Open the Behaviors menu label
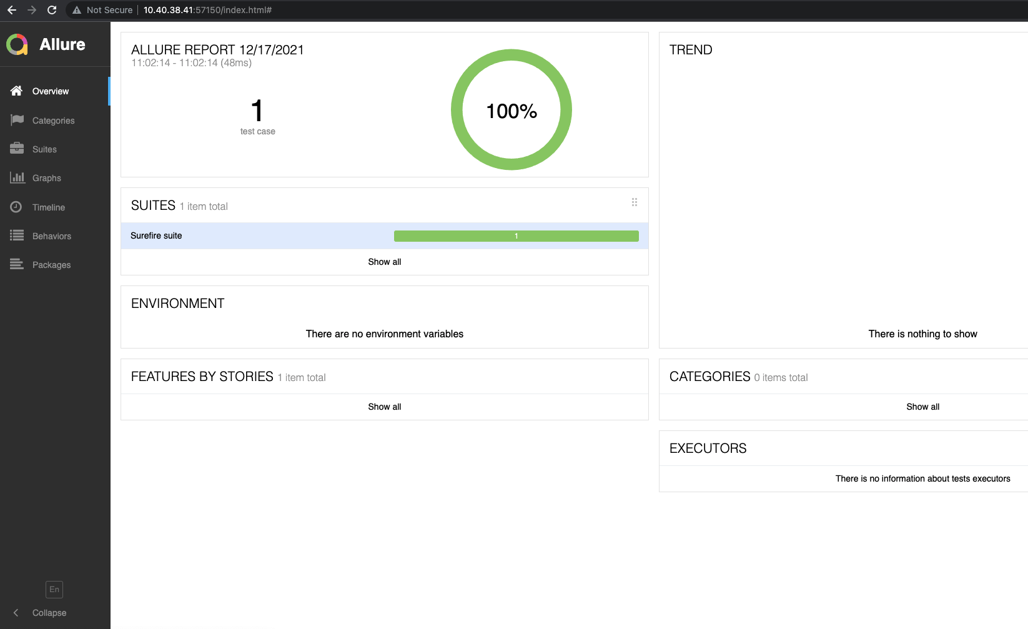 [52, 236]
